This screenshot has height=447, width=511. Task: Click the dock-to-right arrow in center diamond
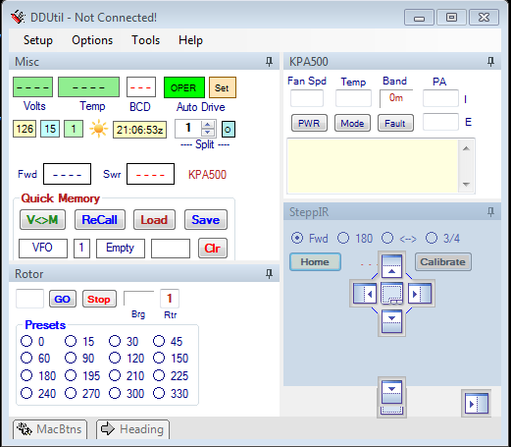[420, 294]
